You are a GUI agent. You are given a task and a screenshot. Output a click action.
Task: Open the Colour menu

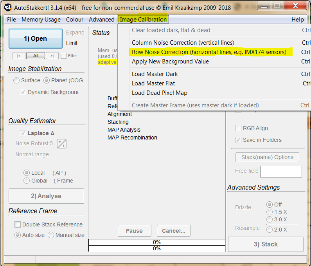point(75,20)
